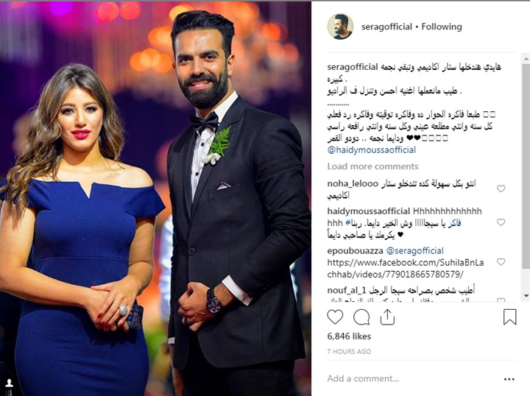530x396 pixels.
Task: Like the post with the heart icon
Action: (x=335, y=317)
